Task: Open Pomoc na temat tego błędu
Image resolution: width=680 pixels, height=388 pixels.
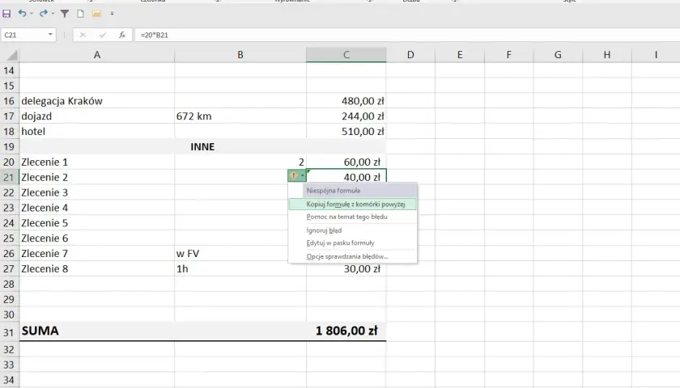Action: tap(353, 217)
